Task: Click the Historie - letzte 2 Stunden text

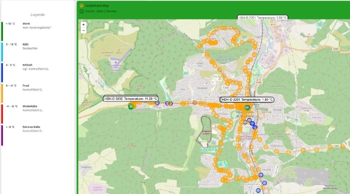Action: [x=101, y=11]
